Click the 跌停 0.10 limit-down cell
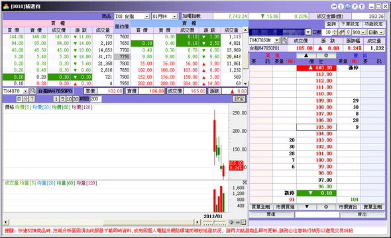This screenshot has width=391, height=238. (x=316, y=193)
